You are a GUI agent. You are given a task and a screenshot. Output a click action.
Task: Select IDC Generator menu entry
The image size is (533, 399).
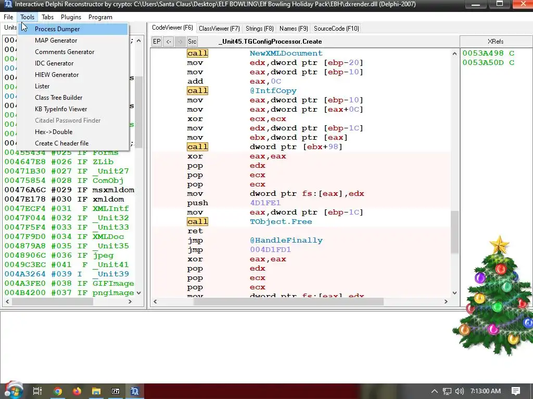73,63
